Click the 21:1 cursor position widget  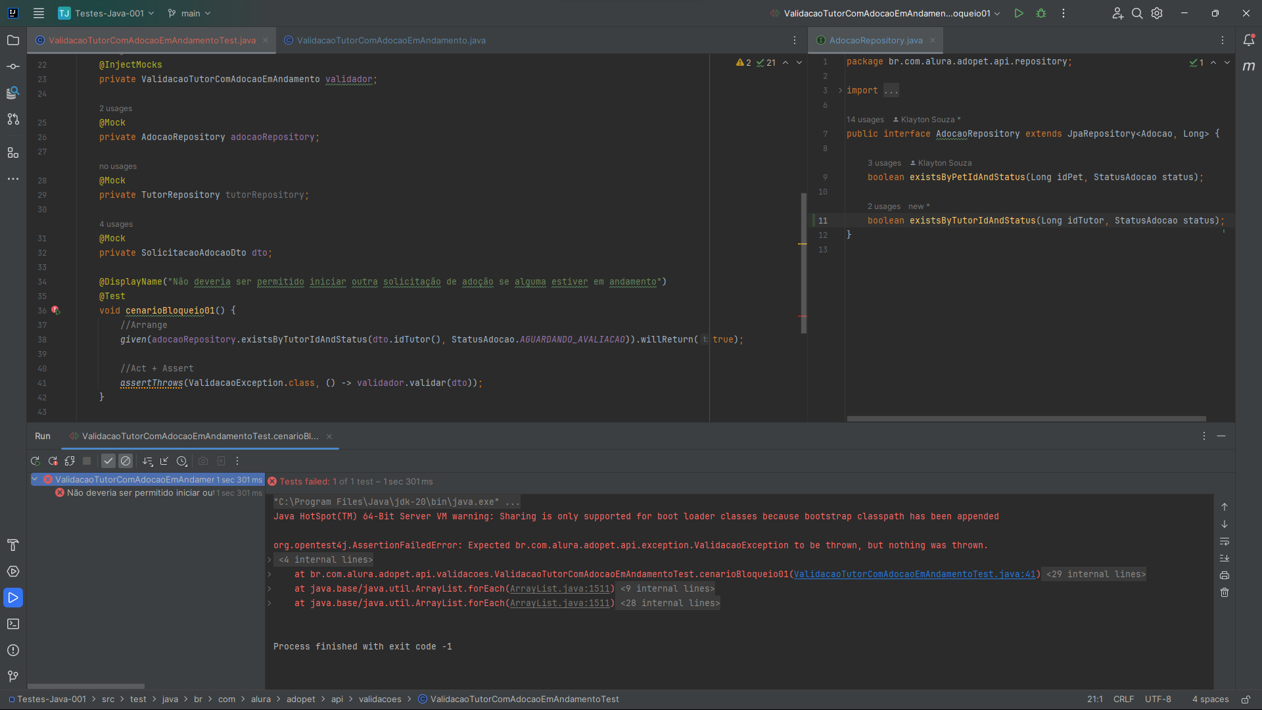1095,699
